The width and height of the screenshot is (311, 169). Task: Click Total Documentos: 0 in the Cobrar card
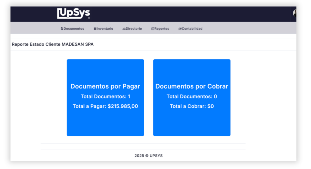[x=192, y=96]
